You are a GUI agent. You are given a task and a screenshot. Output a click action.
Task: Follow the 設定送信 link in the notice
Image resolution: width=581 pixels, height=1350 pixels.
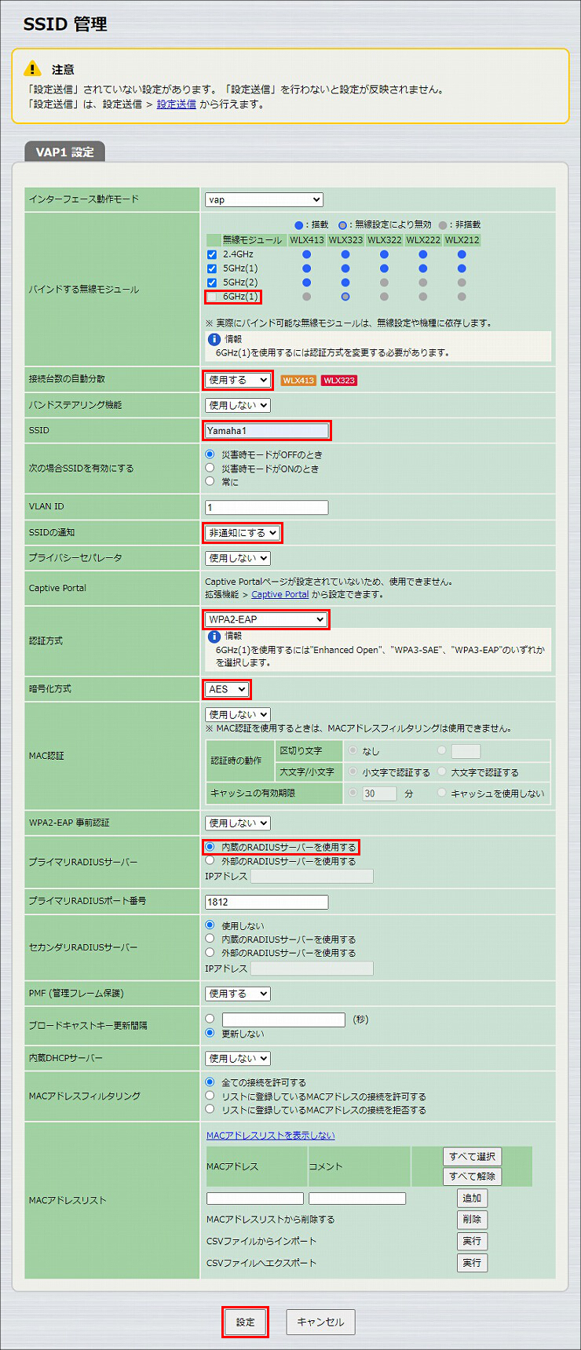pos(177,104)
